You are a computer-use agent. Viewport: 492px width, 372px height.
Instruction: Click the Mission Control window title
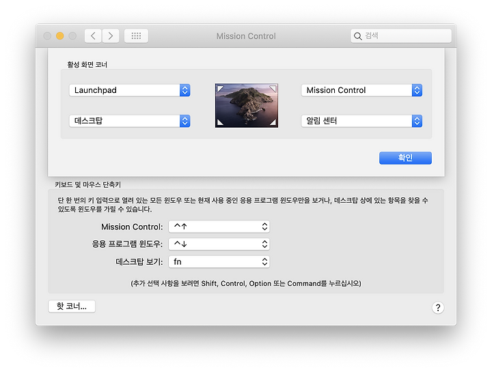click(x=246, y=36)
